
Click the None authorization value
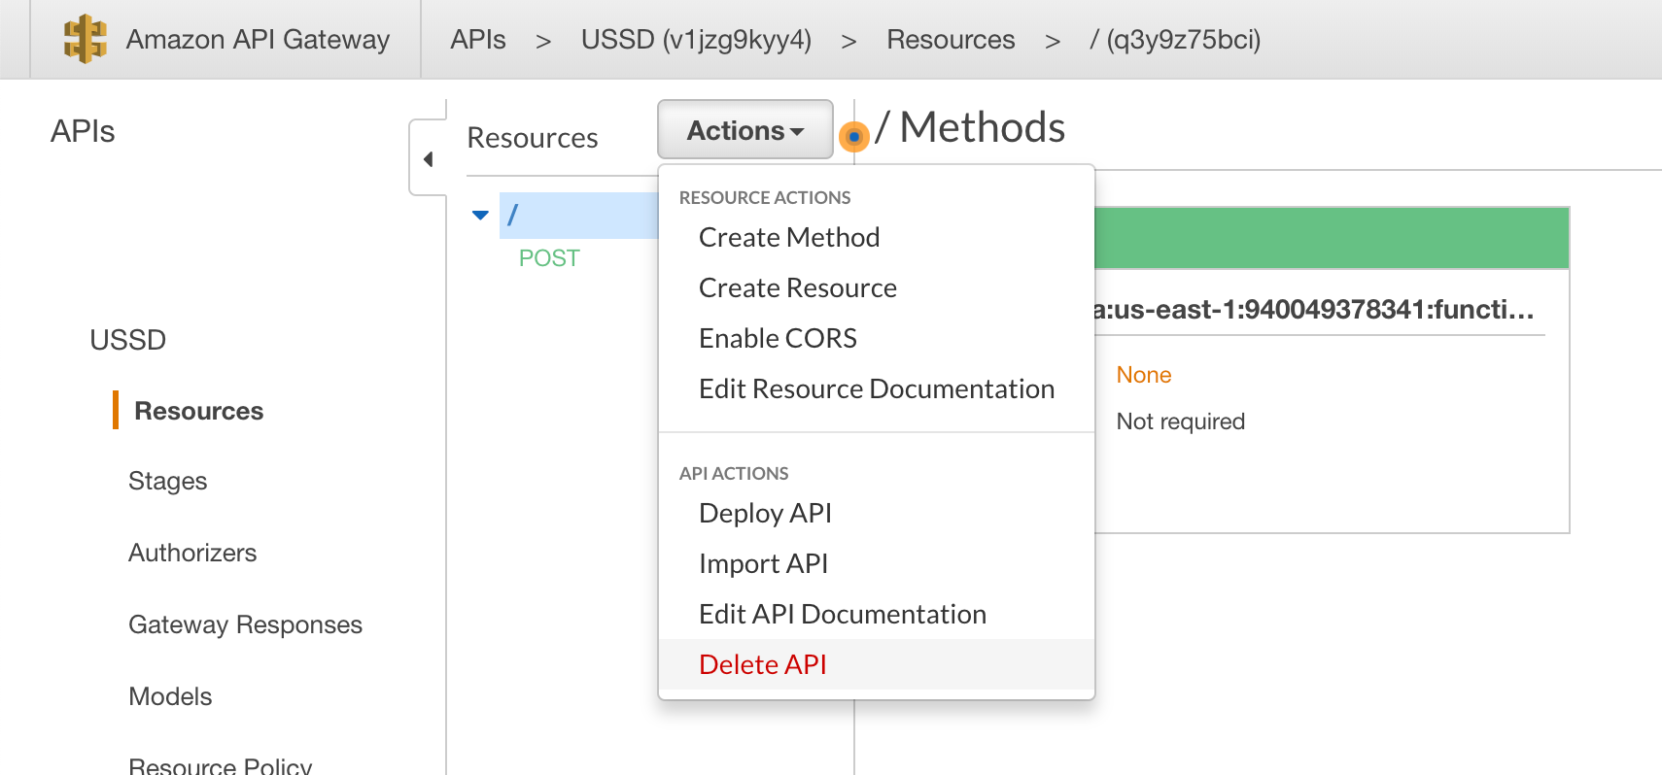(1144, 375)
